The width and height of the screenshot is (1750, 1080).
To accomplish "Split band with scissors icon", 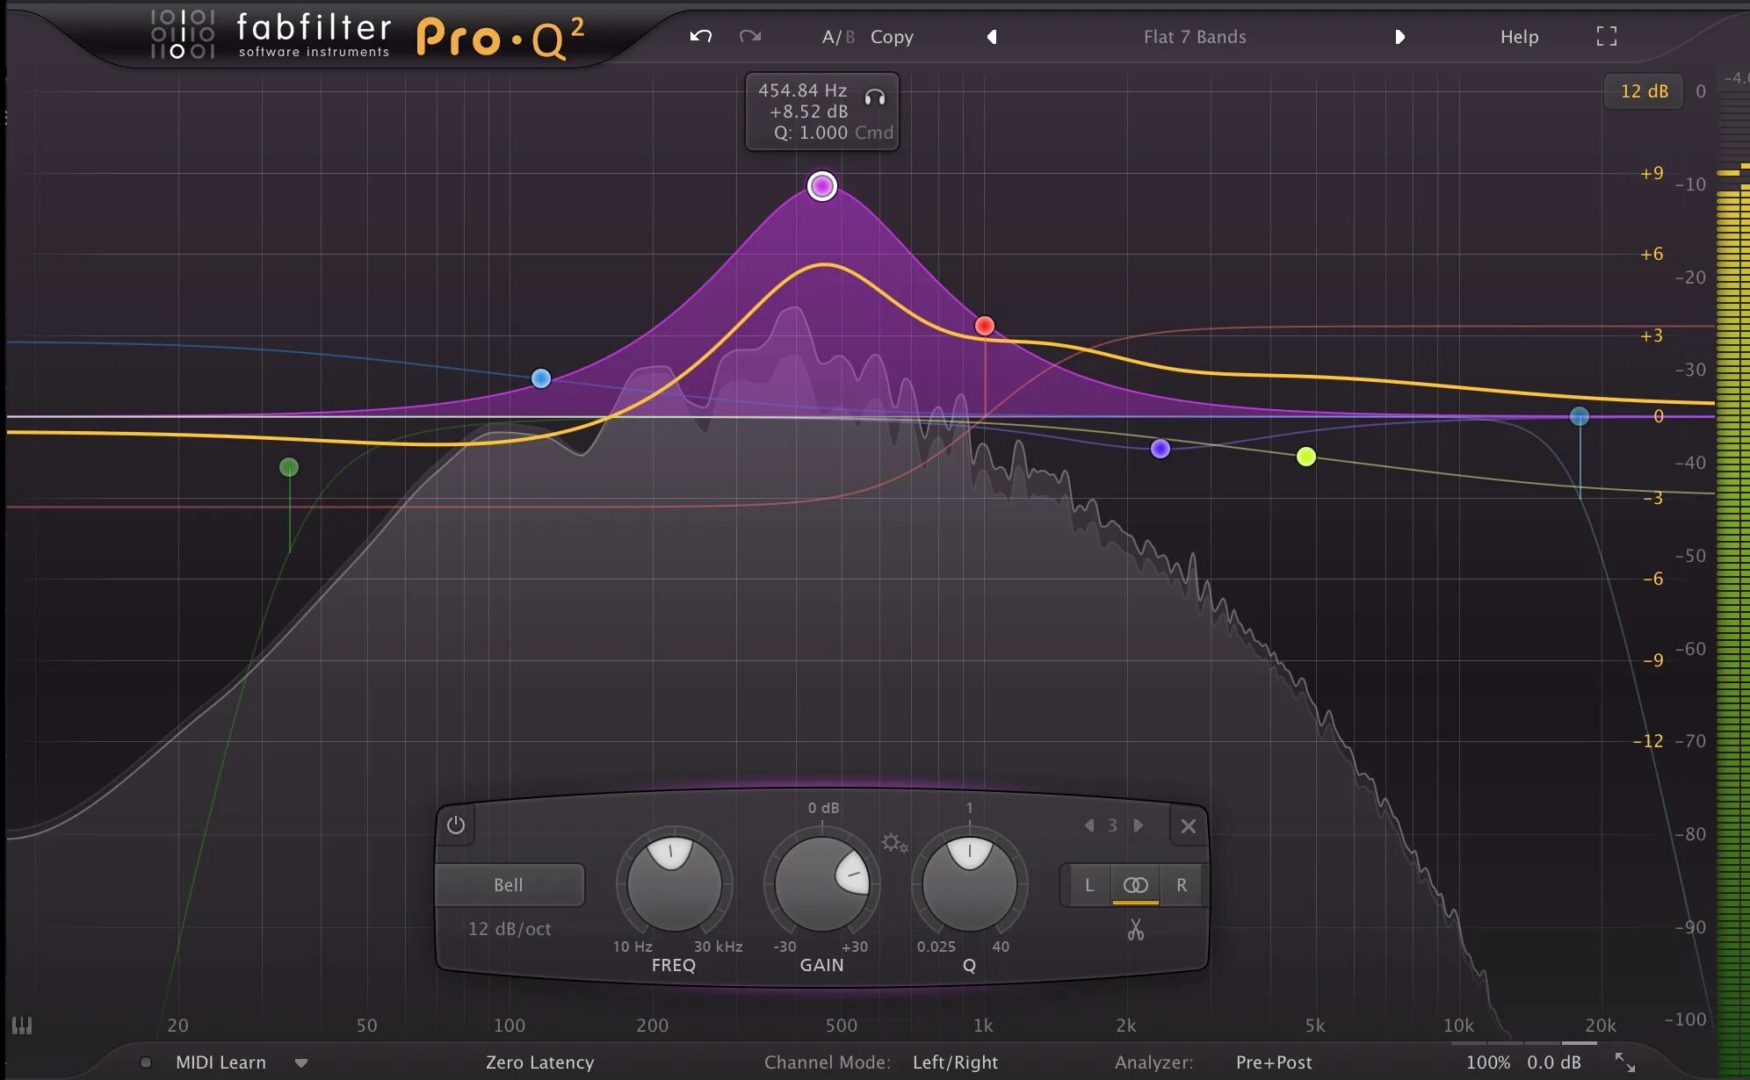I will pos(1135,929).
